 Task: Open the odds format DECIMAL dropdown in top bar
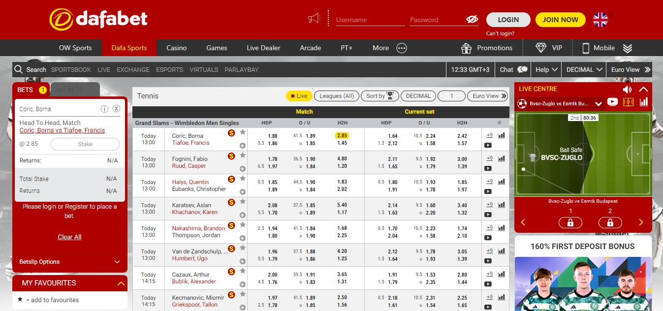click(584, 69)
